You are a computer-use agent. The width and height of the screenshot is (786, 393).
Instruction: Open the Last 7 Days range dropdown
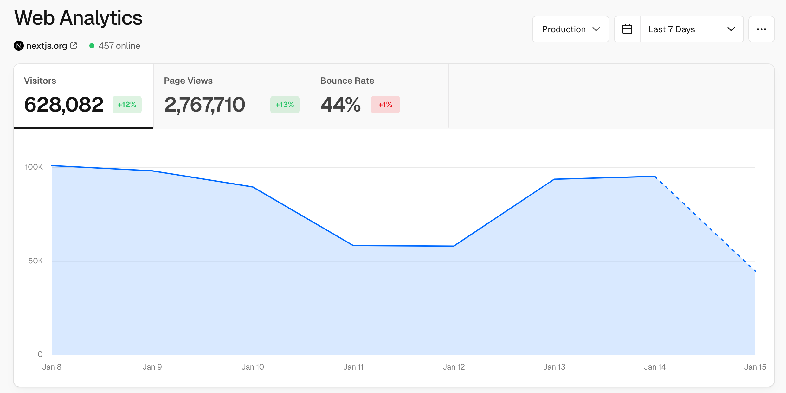pyautogui.click(x=692, y=29)
